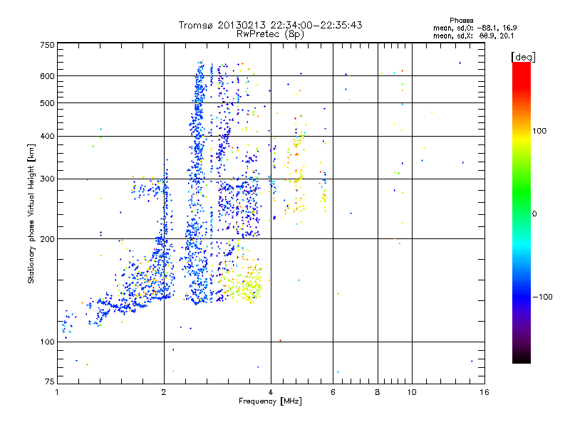Click the x-axis label 'Frequency [MHz]'
The width and height of the screenshot is (570, 427).
tap(270, 401)
